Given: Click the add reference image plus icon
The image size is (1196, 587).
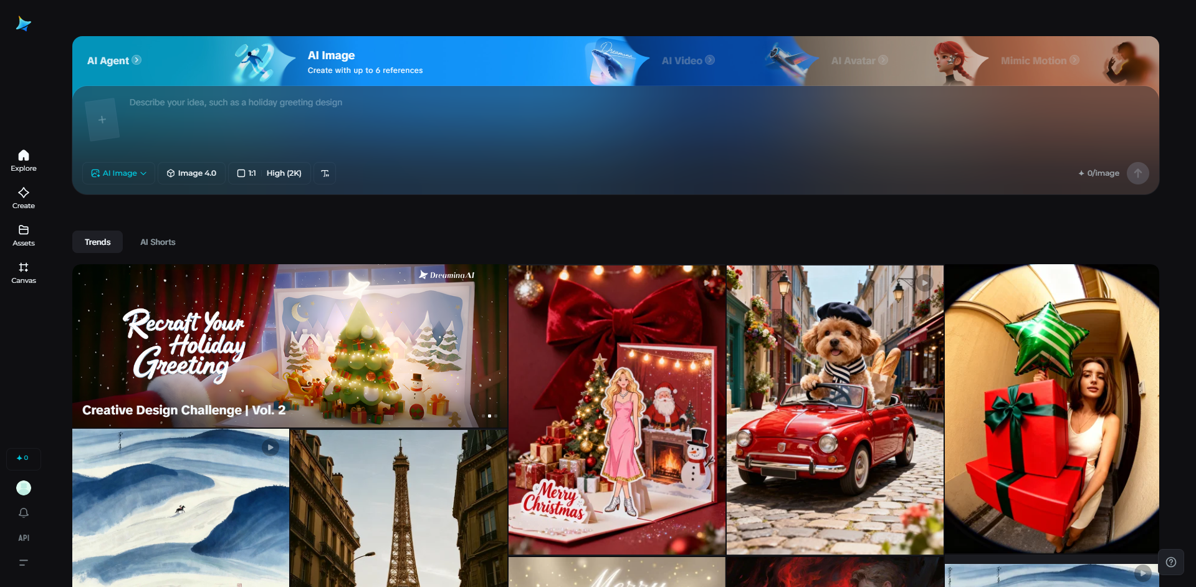Looking at the screenshot, I should [102, 119].
